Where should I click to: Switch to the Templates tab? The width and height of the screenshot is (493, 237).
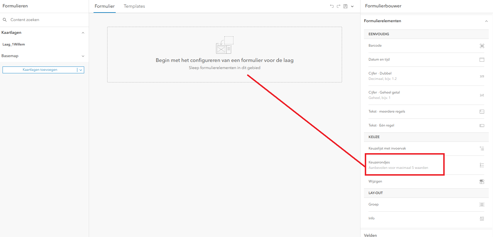134,6
